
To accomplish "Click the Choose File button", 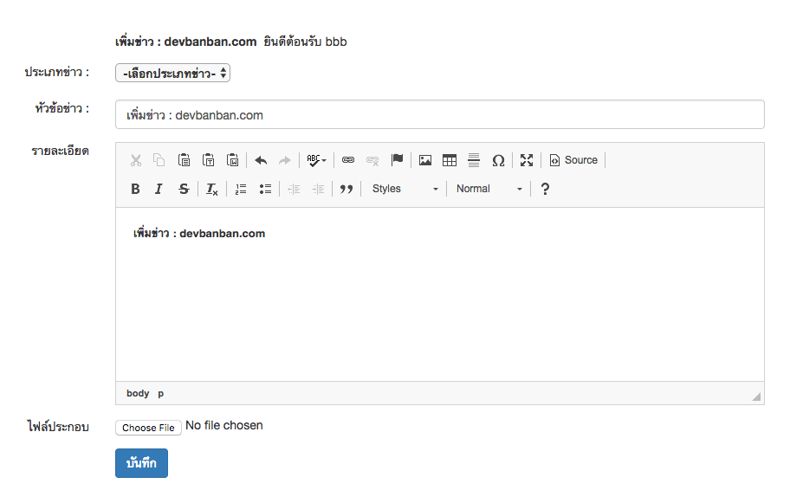I will click(148, 428).
